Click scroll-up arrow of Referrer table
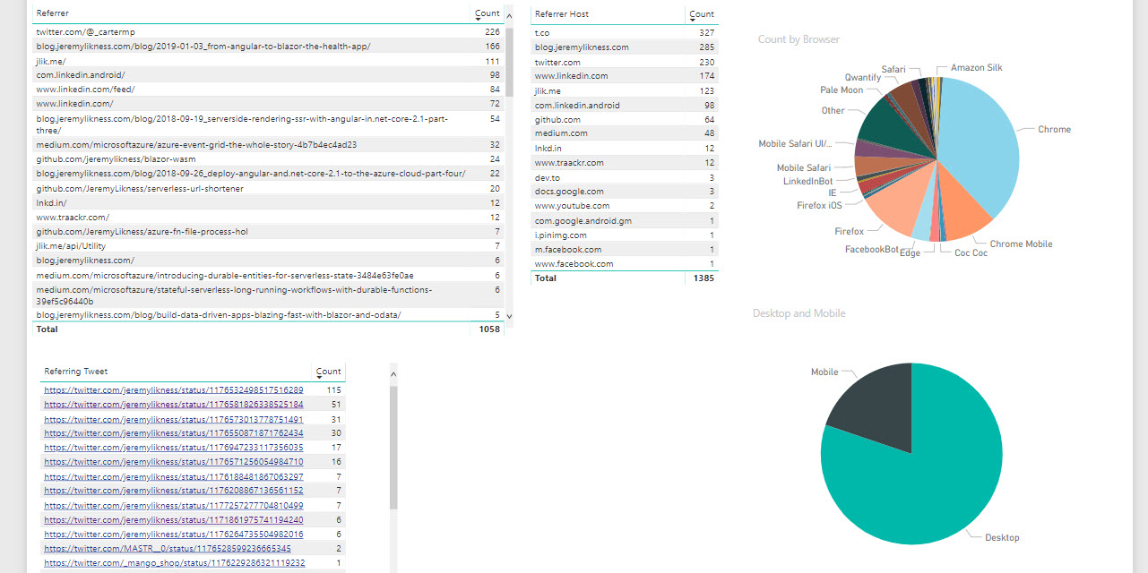This screenshot has height=573, width=1148. point(509,15)
